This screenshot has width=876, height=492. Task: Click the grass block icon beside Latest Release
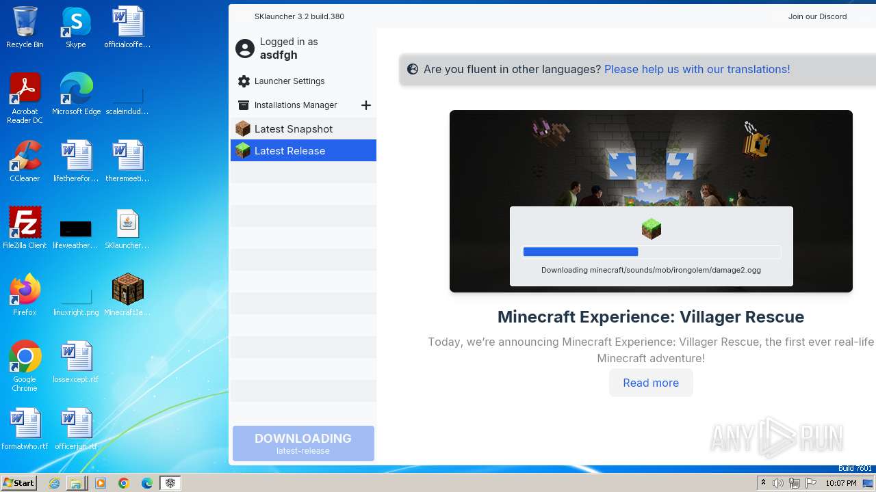243,150
